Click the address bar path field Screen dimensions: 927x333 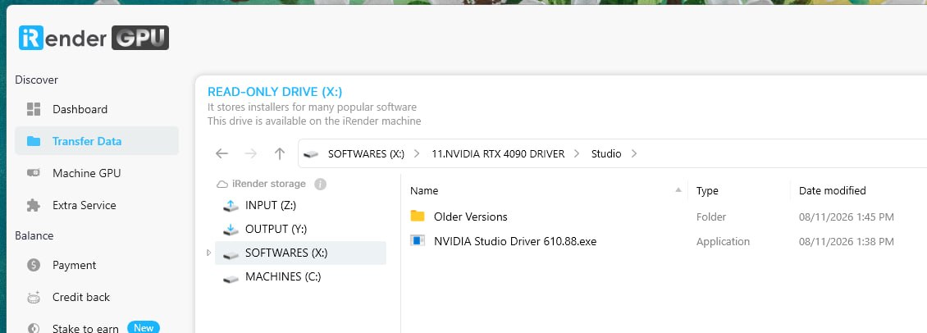coord(613,153)
